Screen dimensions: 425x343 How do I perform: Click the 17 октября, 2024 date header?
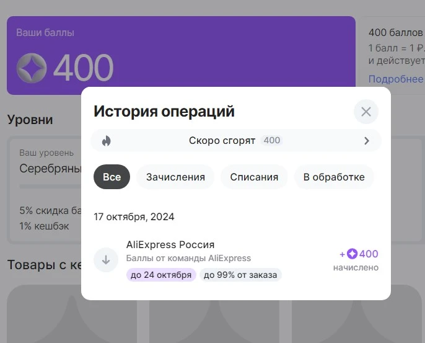click(x=134, y=216)
